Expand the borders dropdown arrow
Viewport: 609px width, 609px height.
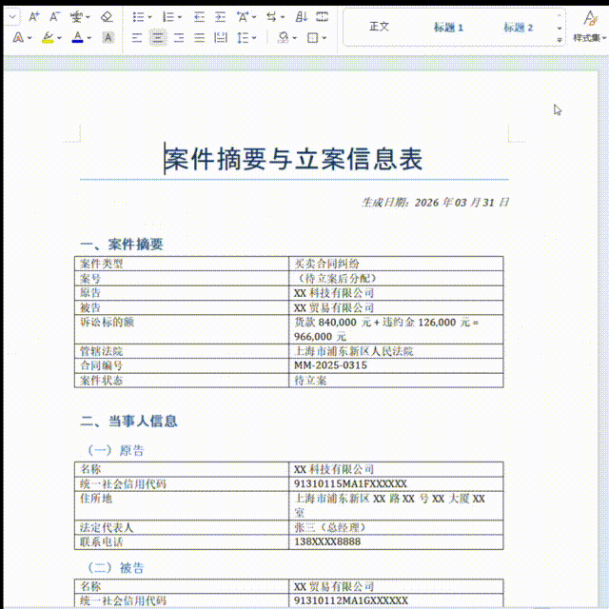click(324, 38)
